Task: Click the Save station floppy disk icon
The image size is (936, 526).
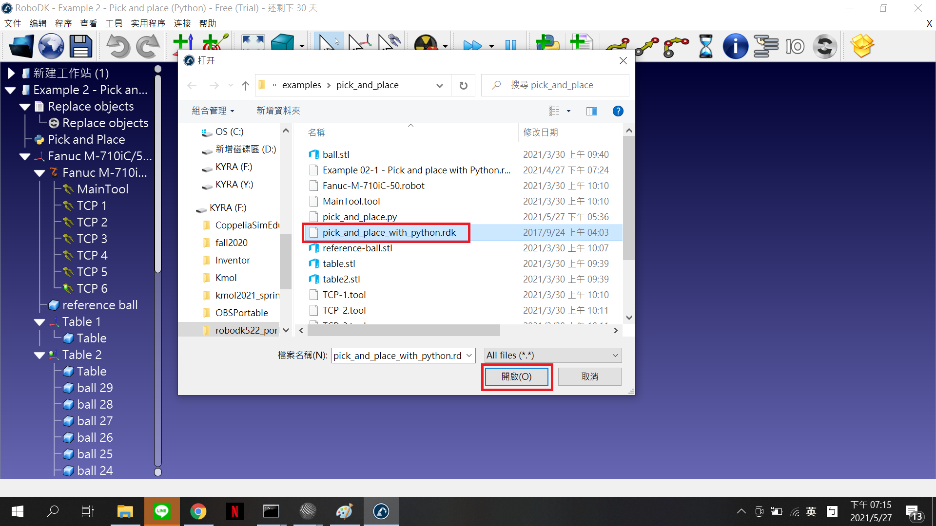Action: [81, 47]
